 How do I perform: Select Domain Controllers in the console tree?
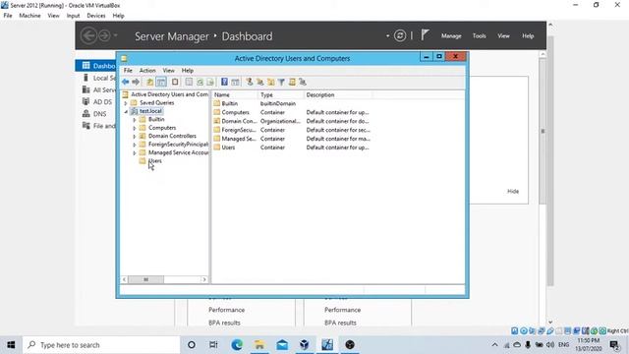(x=172, y=136)
